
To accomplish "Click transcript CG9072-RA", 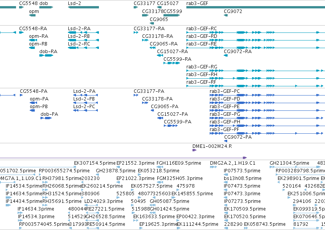I will [x=238, y=52].
